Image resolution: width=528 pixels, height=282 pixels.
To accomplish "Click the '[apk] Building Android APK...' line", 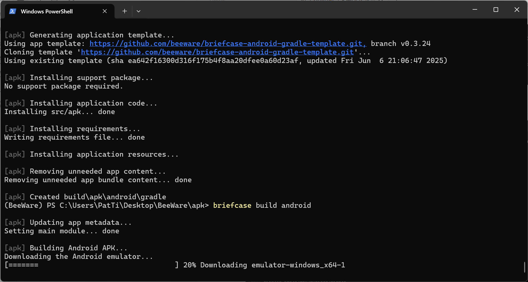I will [x=66, y=248].
